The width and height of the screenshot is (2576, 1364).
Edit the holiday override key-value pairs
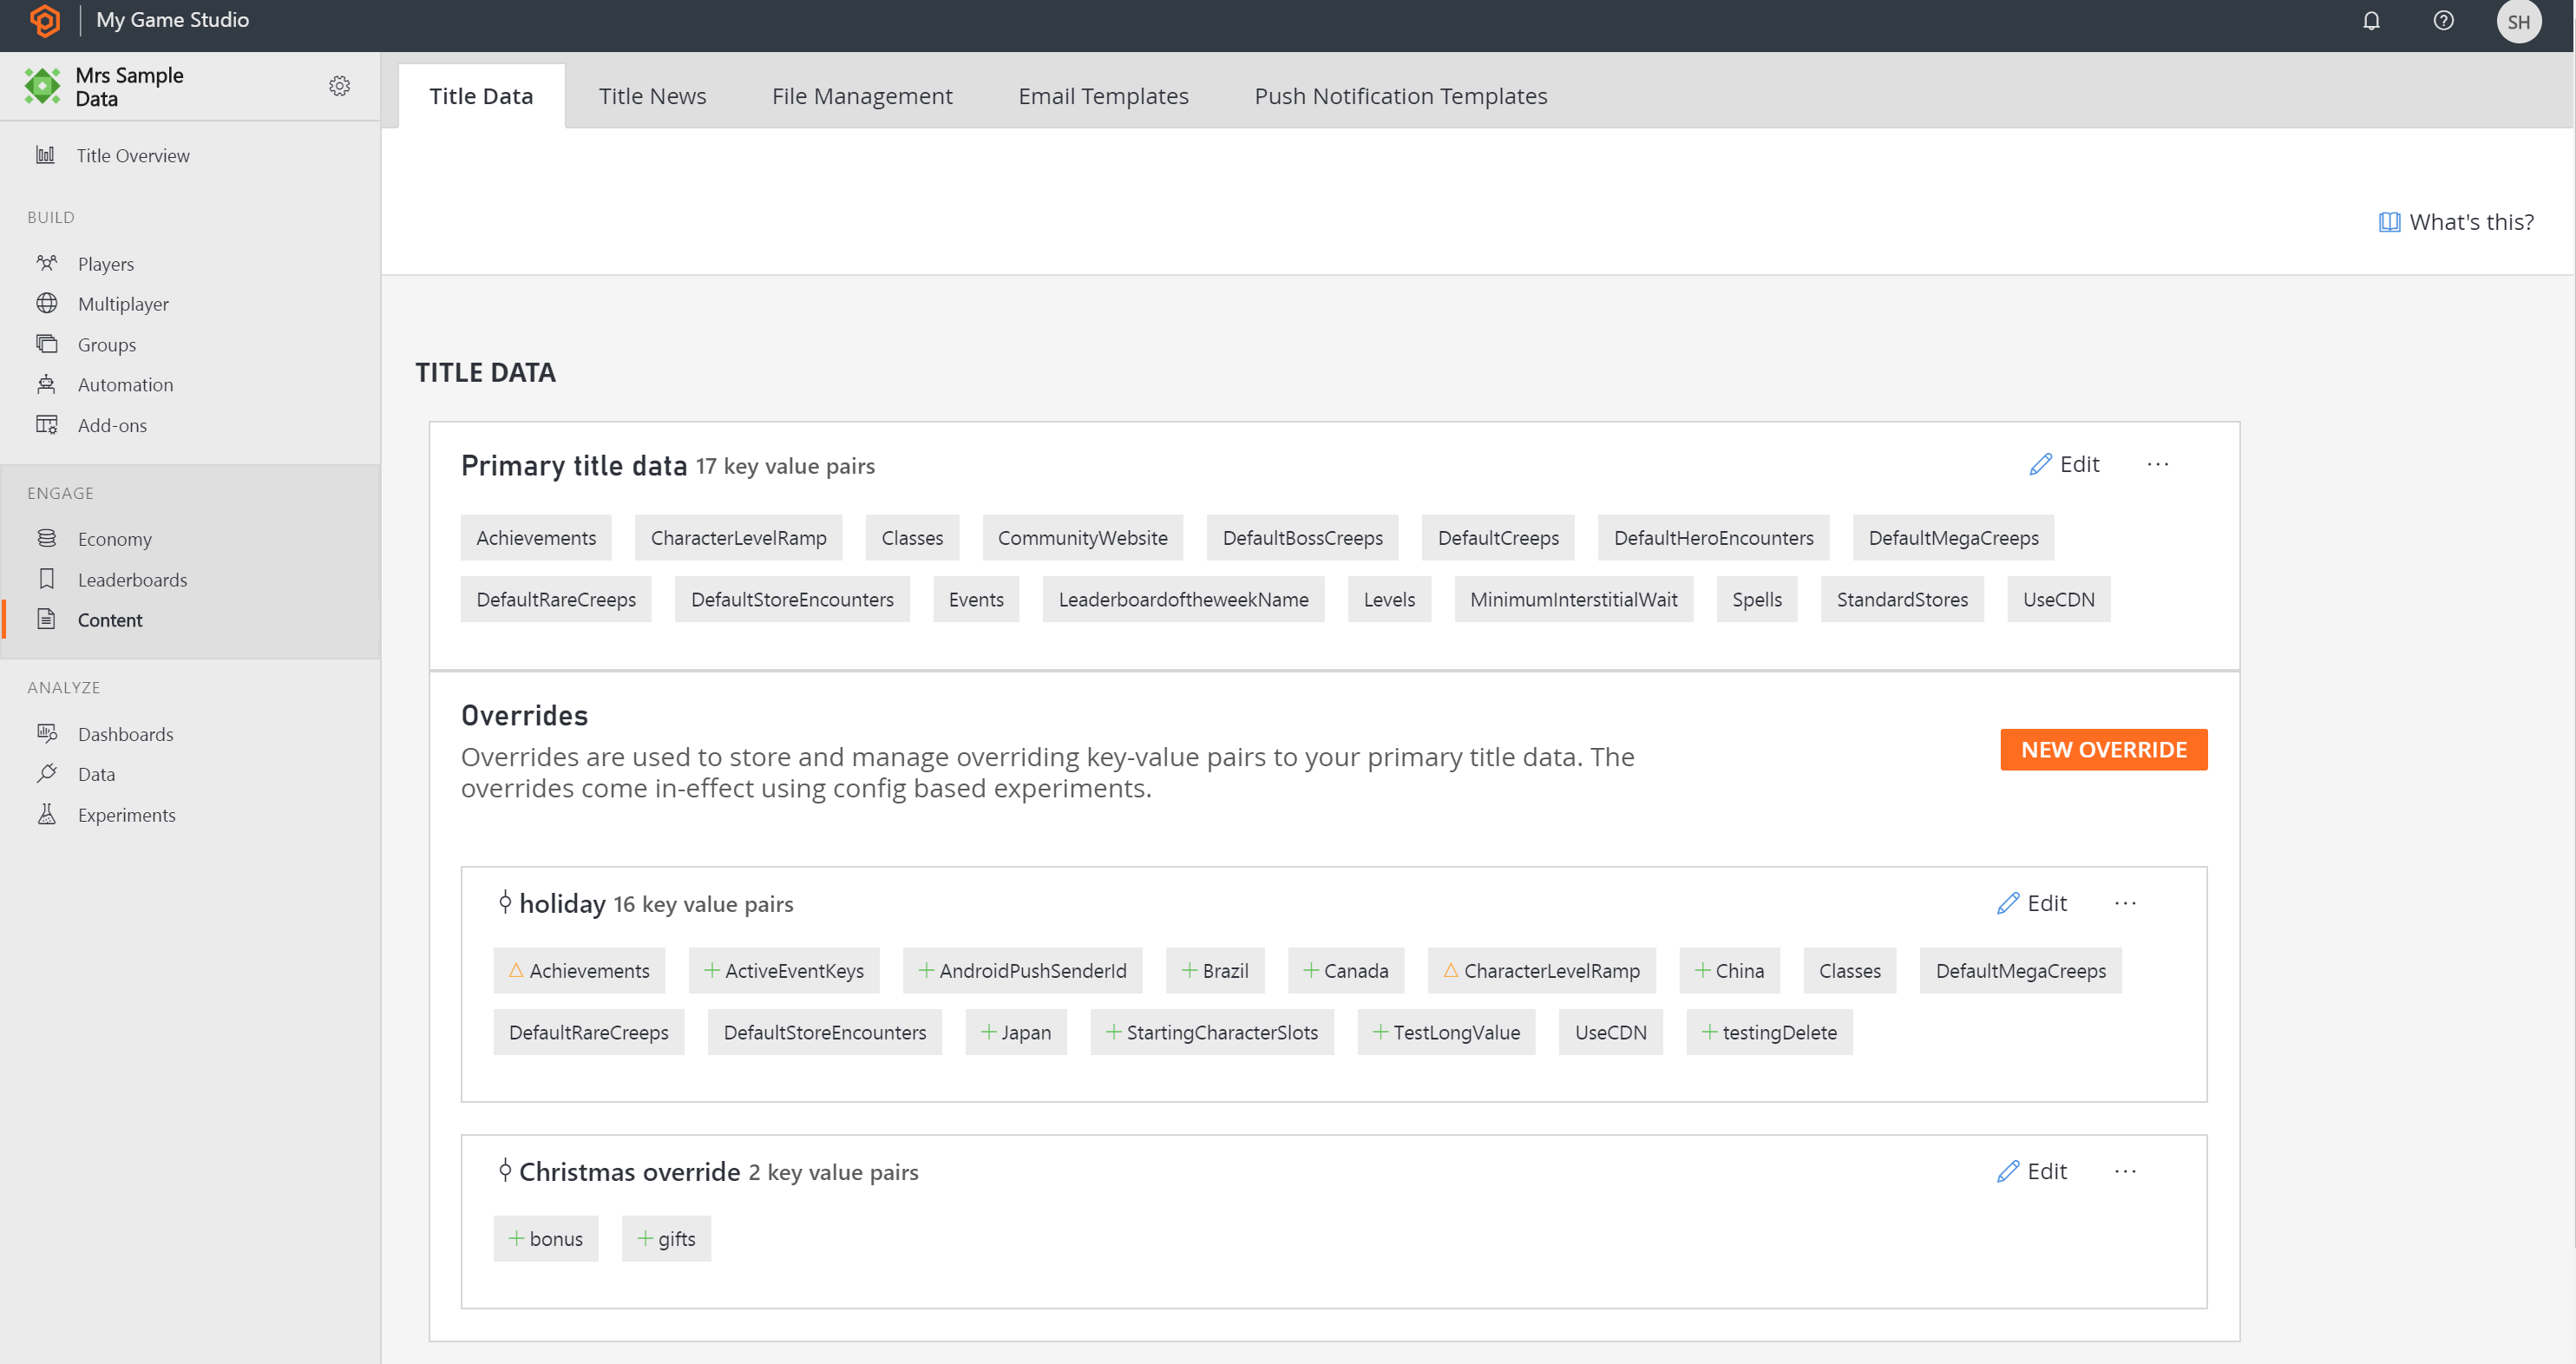(2031, 902)
